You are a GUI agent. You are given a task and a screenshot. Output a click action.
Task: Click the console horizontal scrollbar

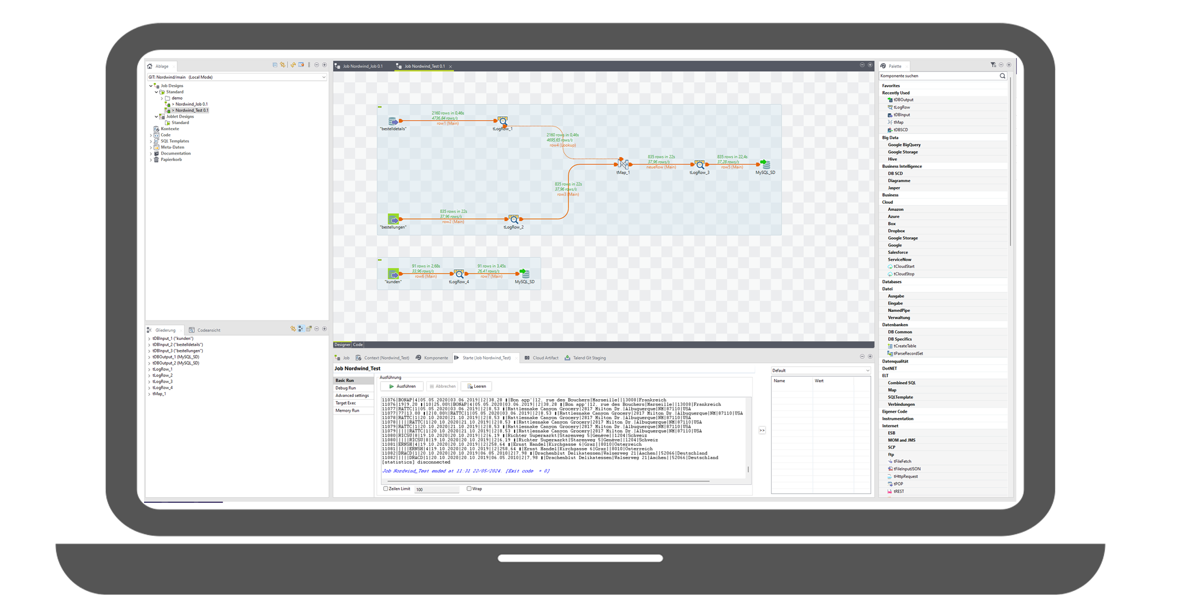548,481
